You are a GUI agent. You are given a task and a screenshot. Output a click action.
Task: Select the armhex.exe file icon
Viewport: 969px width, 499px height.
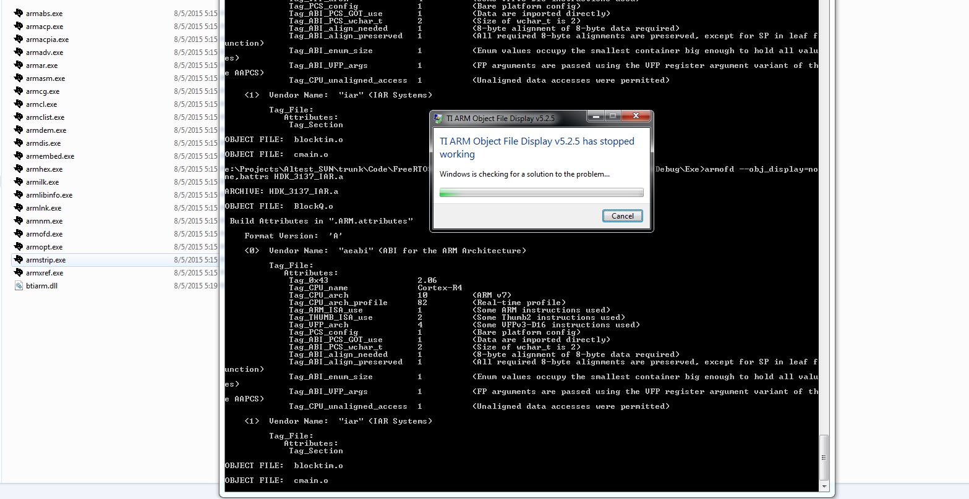19,169
